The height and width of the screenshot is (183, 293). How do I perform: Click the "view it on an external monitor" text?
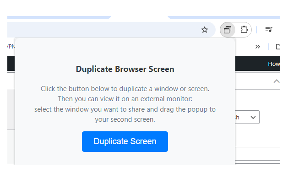[x=125, y=99]
